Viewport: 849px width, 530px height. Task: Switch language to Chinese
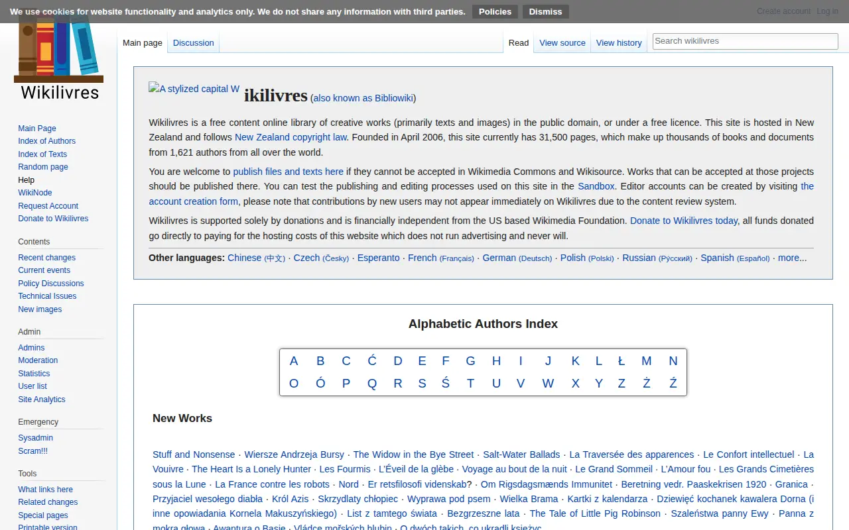tap(256, 258)
